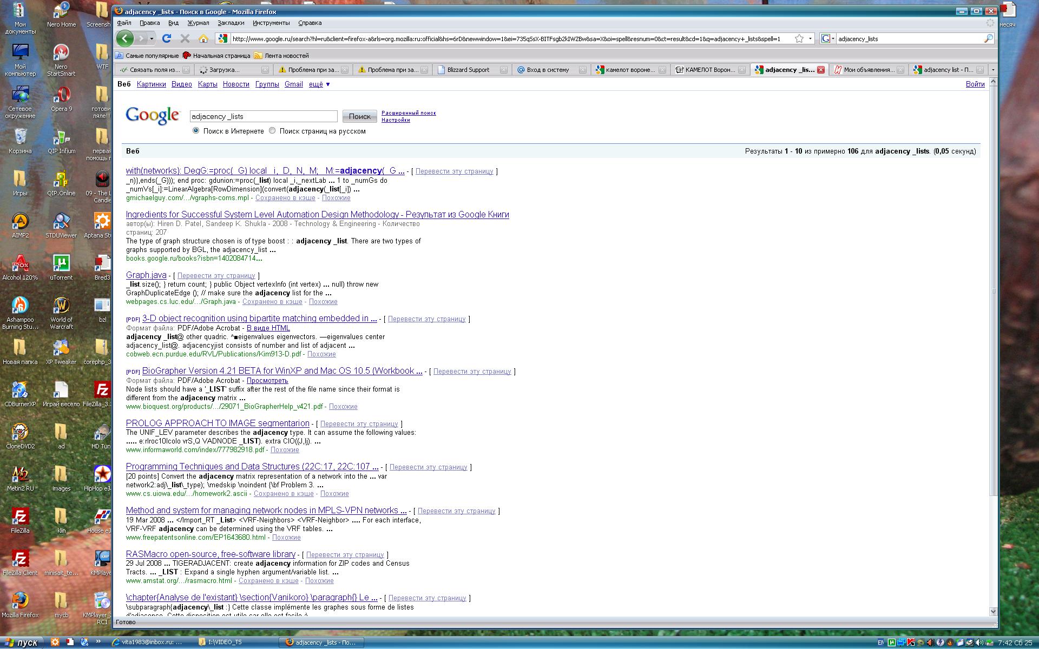Open Лента новостей bookmark toolbar item

tap(282, 56)
